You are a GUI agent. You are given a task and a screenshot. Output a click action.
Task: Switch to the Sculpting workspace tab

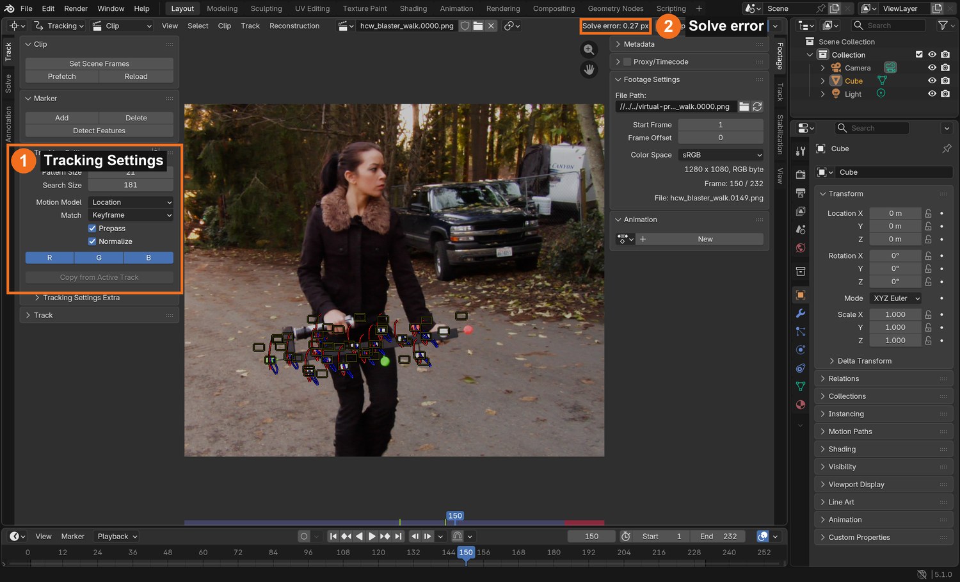266,8
